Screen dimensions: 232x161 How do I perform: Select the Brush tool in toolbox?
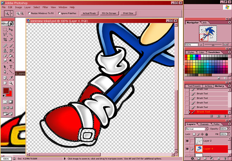click(x=11, y=46)
